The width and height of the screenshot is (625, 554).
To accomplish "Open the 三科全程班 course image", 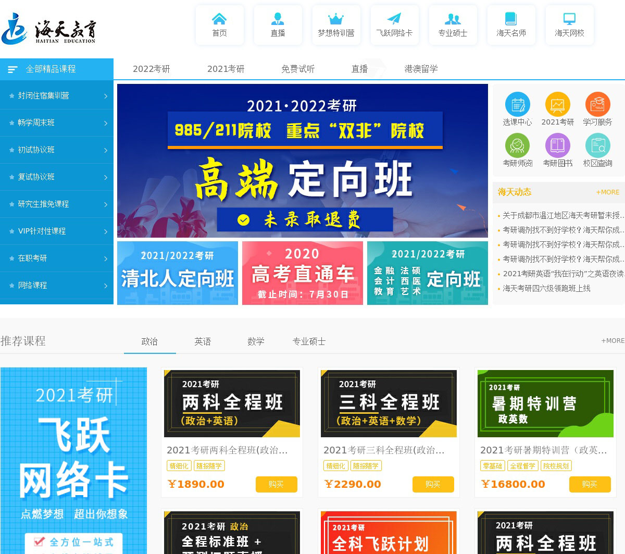I will pyautogui.click(x=389, y=403).
